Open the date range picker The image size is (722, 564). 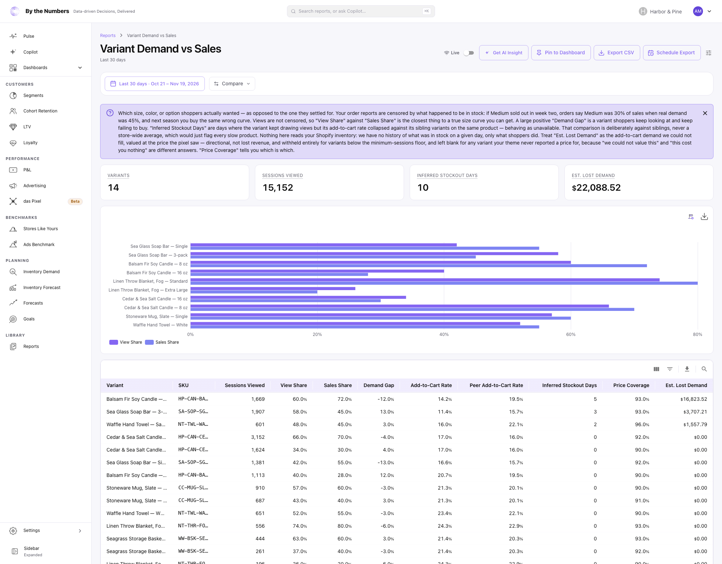click(154, 84)
